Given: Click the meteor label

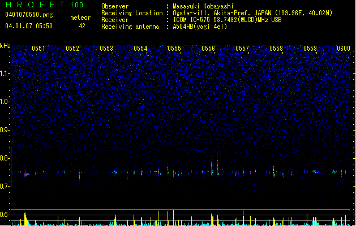Looking at the screenshot, I should point(80,18).
